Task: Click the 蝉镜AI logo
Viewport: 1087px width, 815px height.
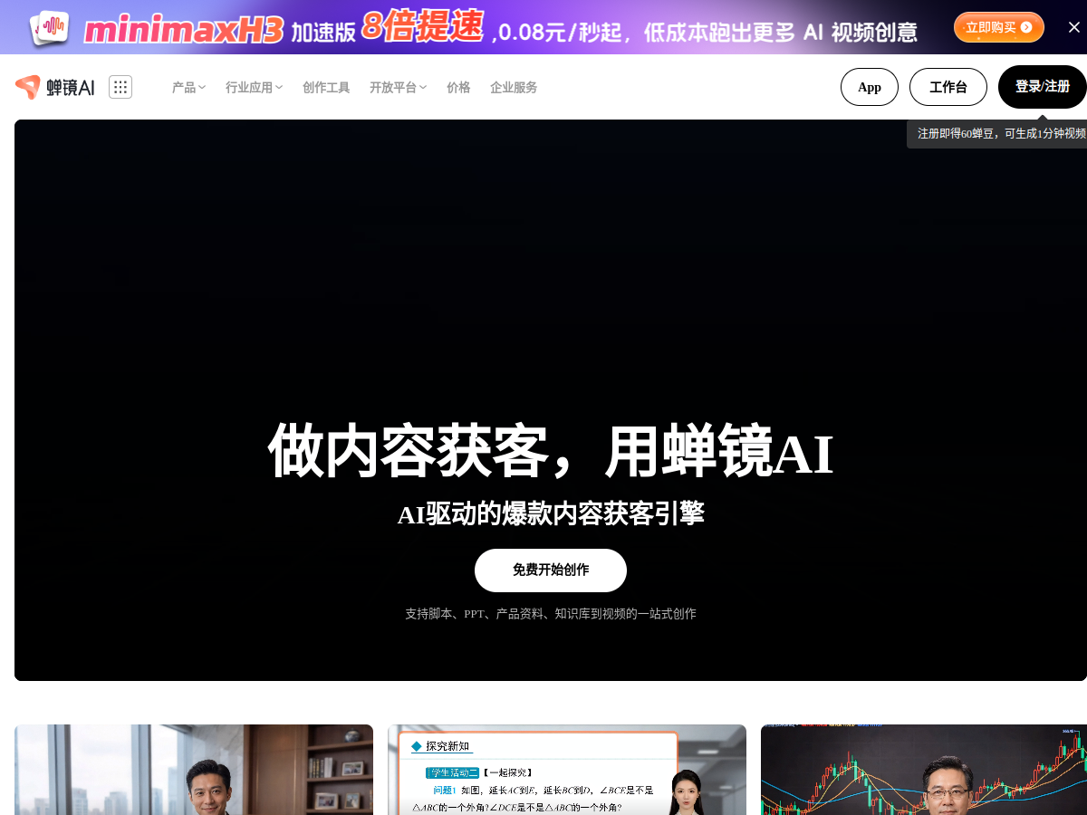Action: tap(55, 87)
